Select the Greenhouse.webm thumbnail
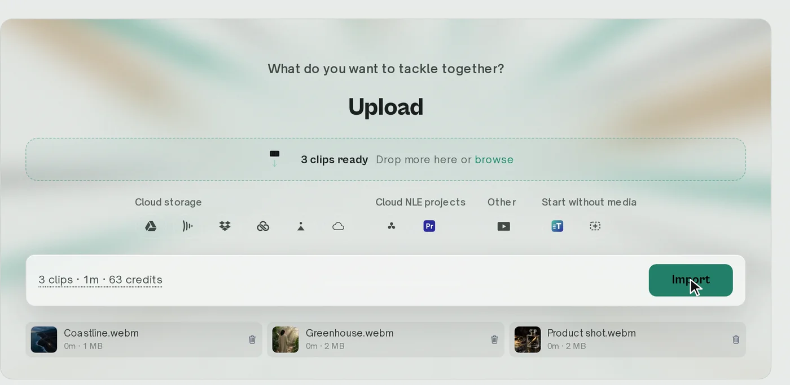 286,339
